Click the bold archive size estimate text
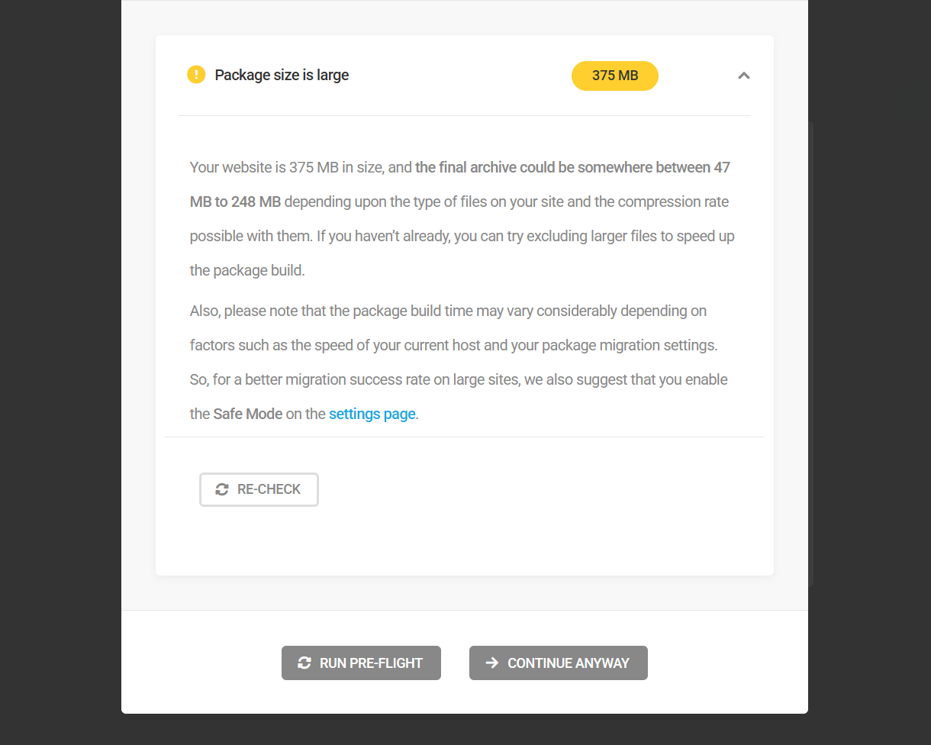 point(572,167)
